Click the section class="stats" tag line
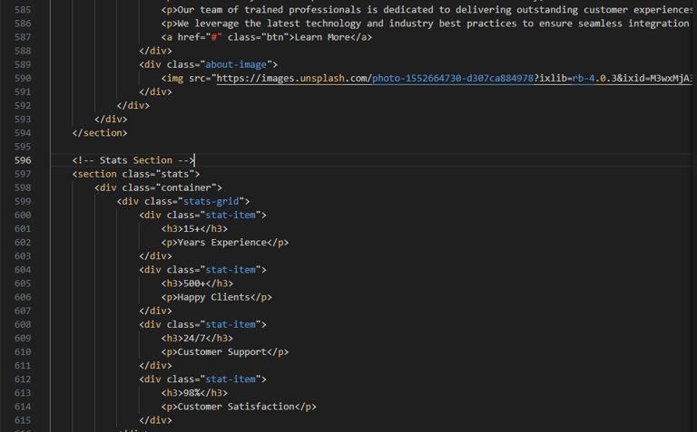The height and width of the screenshot is (432, 697). coord(136,174)
